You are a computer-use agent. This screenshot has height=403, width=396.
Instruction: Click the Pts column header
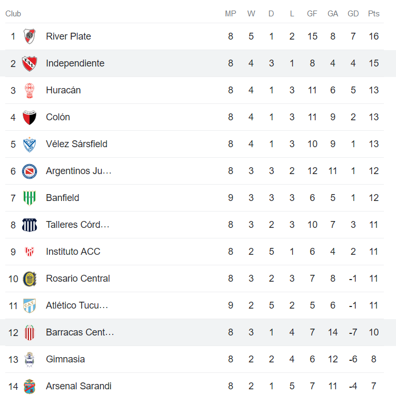(x=373, y=14)
